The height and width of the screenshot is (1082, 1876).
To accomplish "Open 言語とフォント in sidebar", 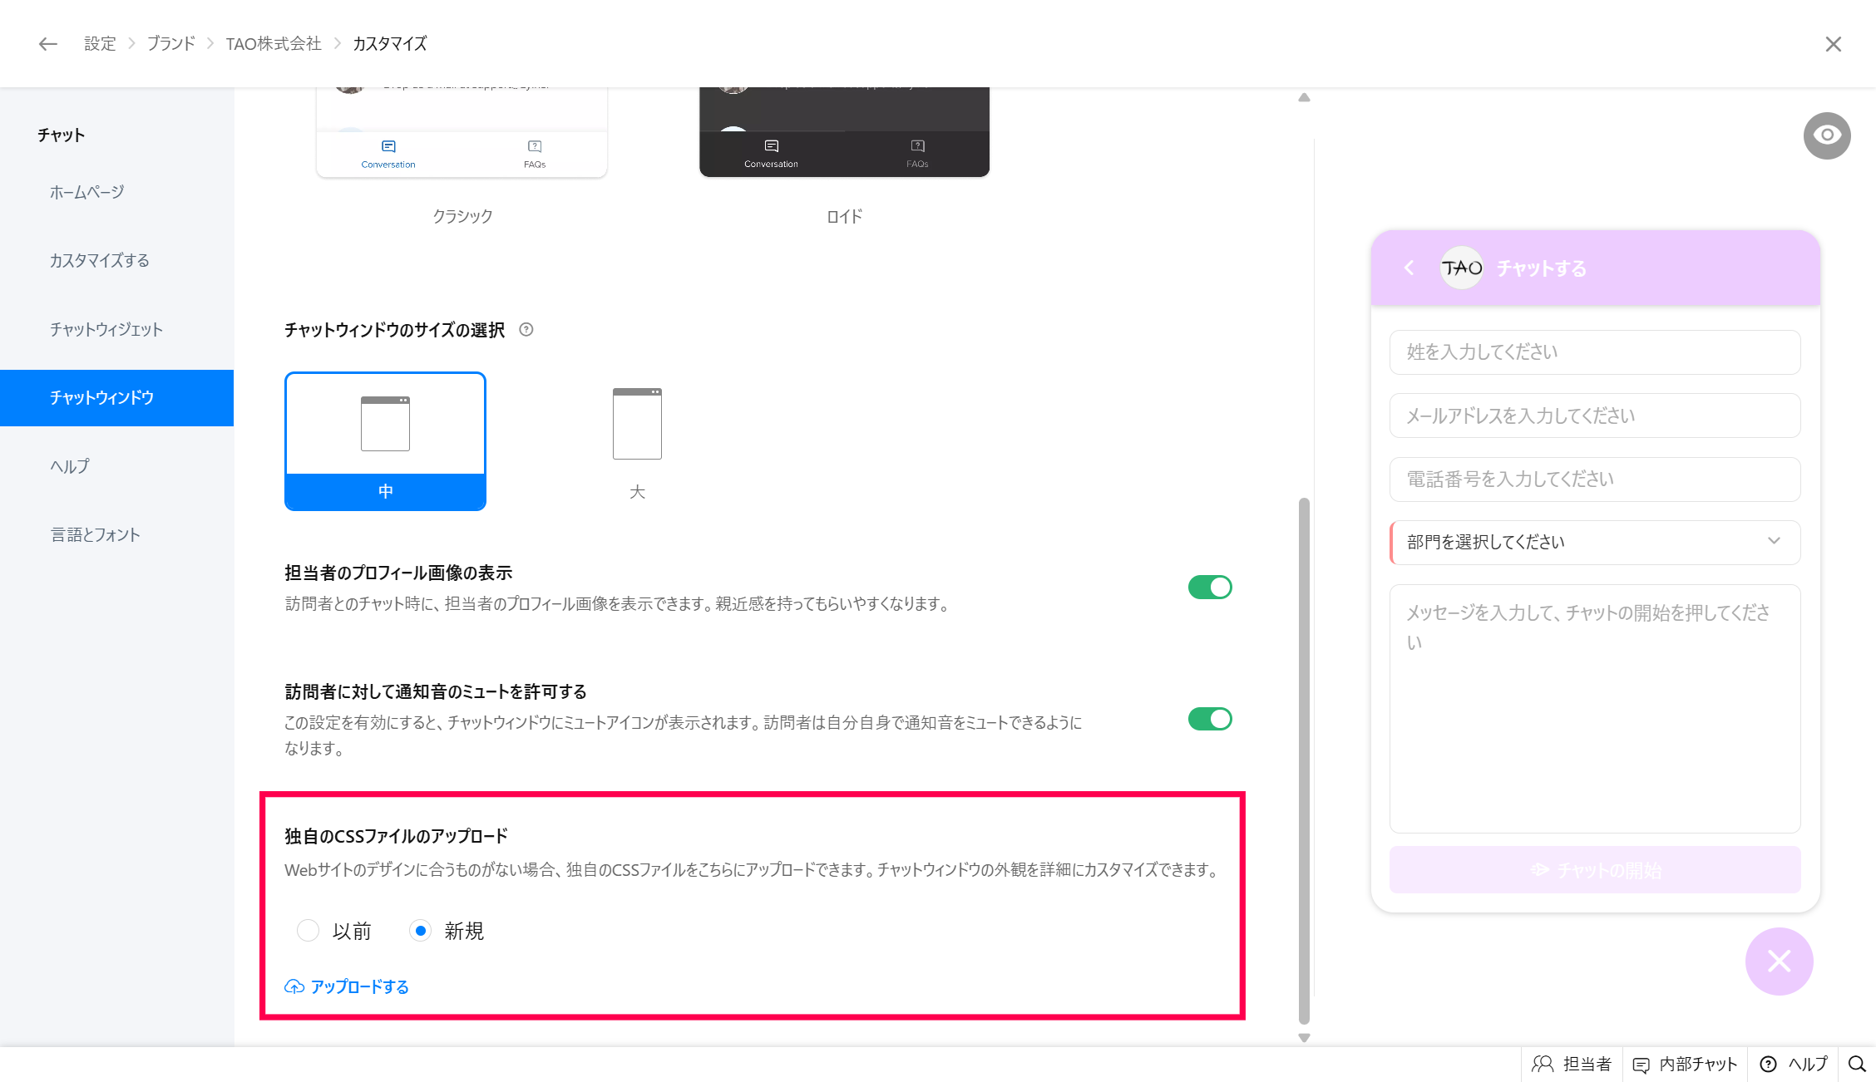I will coord(96,535).
